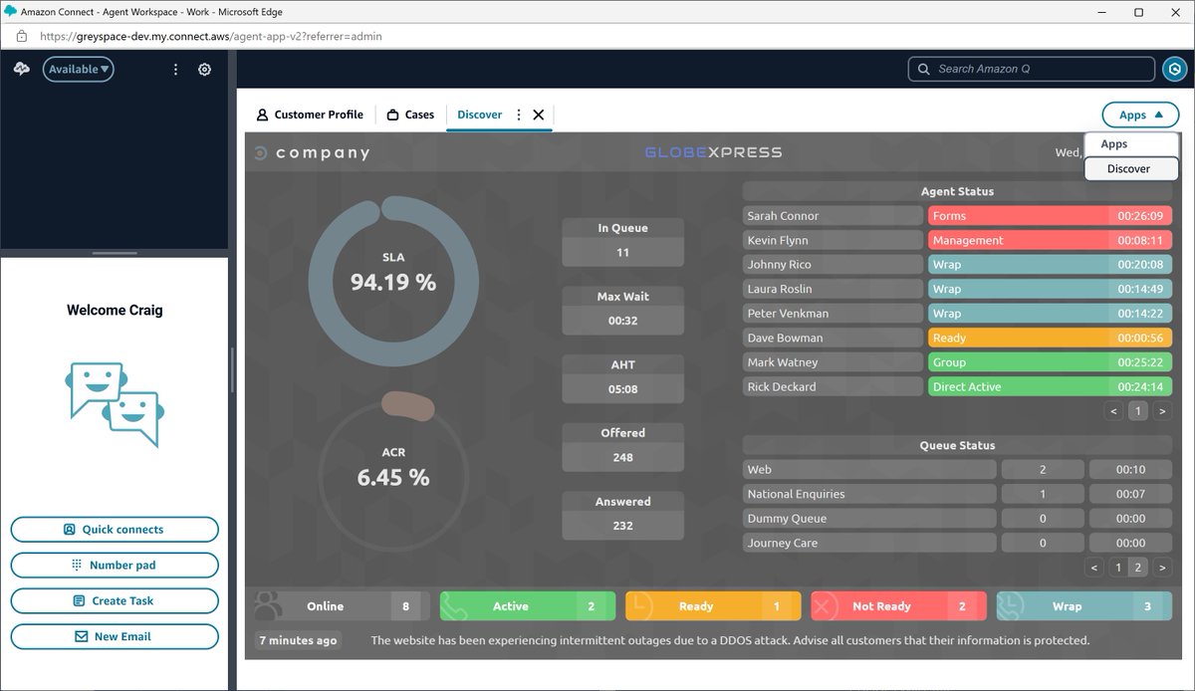Switch to the Cases tab
The image size is (1195, 691).
click(x=410, y=115)
